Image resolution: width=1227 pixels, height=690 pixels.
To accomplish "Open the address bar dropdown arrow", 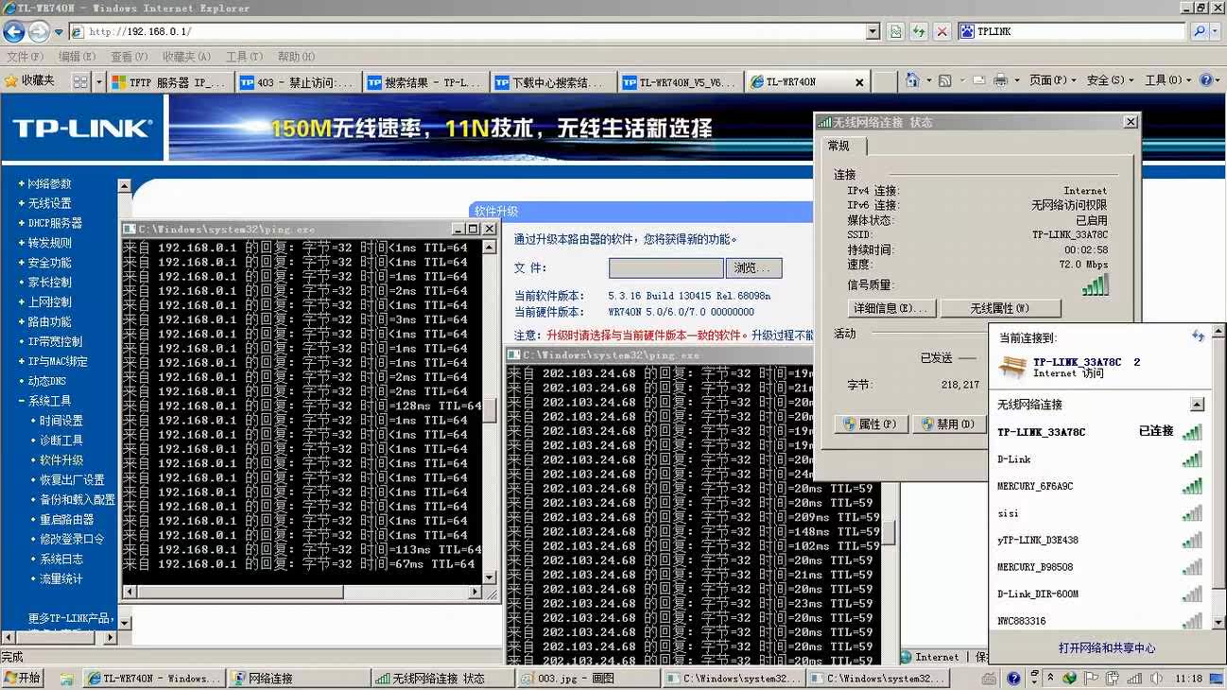I will [873, 32].
